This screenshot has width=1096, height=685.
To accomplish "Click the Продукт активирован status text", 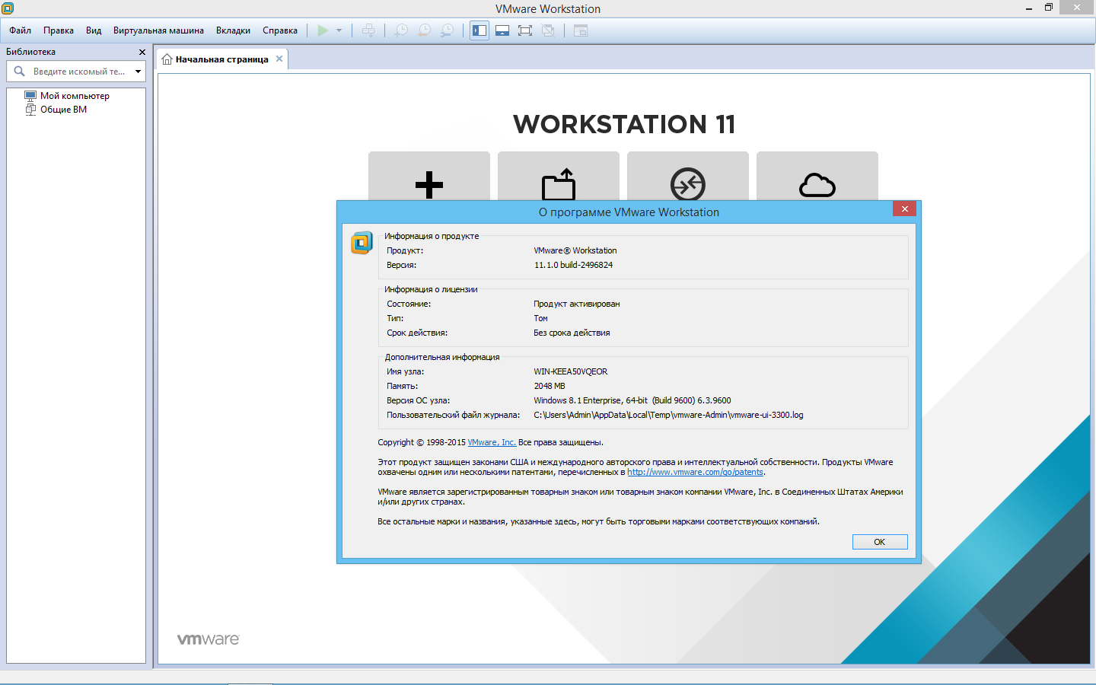I will 576,304.
